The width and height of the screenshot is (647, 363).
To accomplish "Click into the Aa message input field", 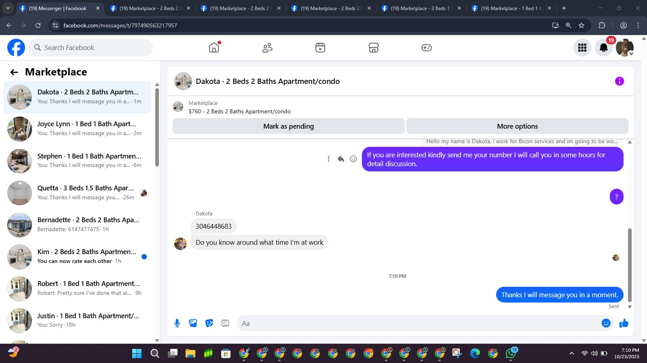I will click(x=419, y=323).
